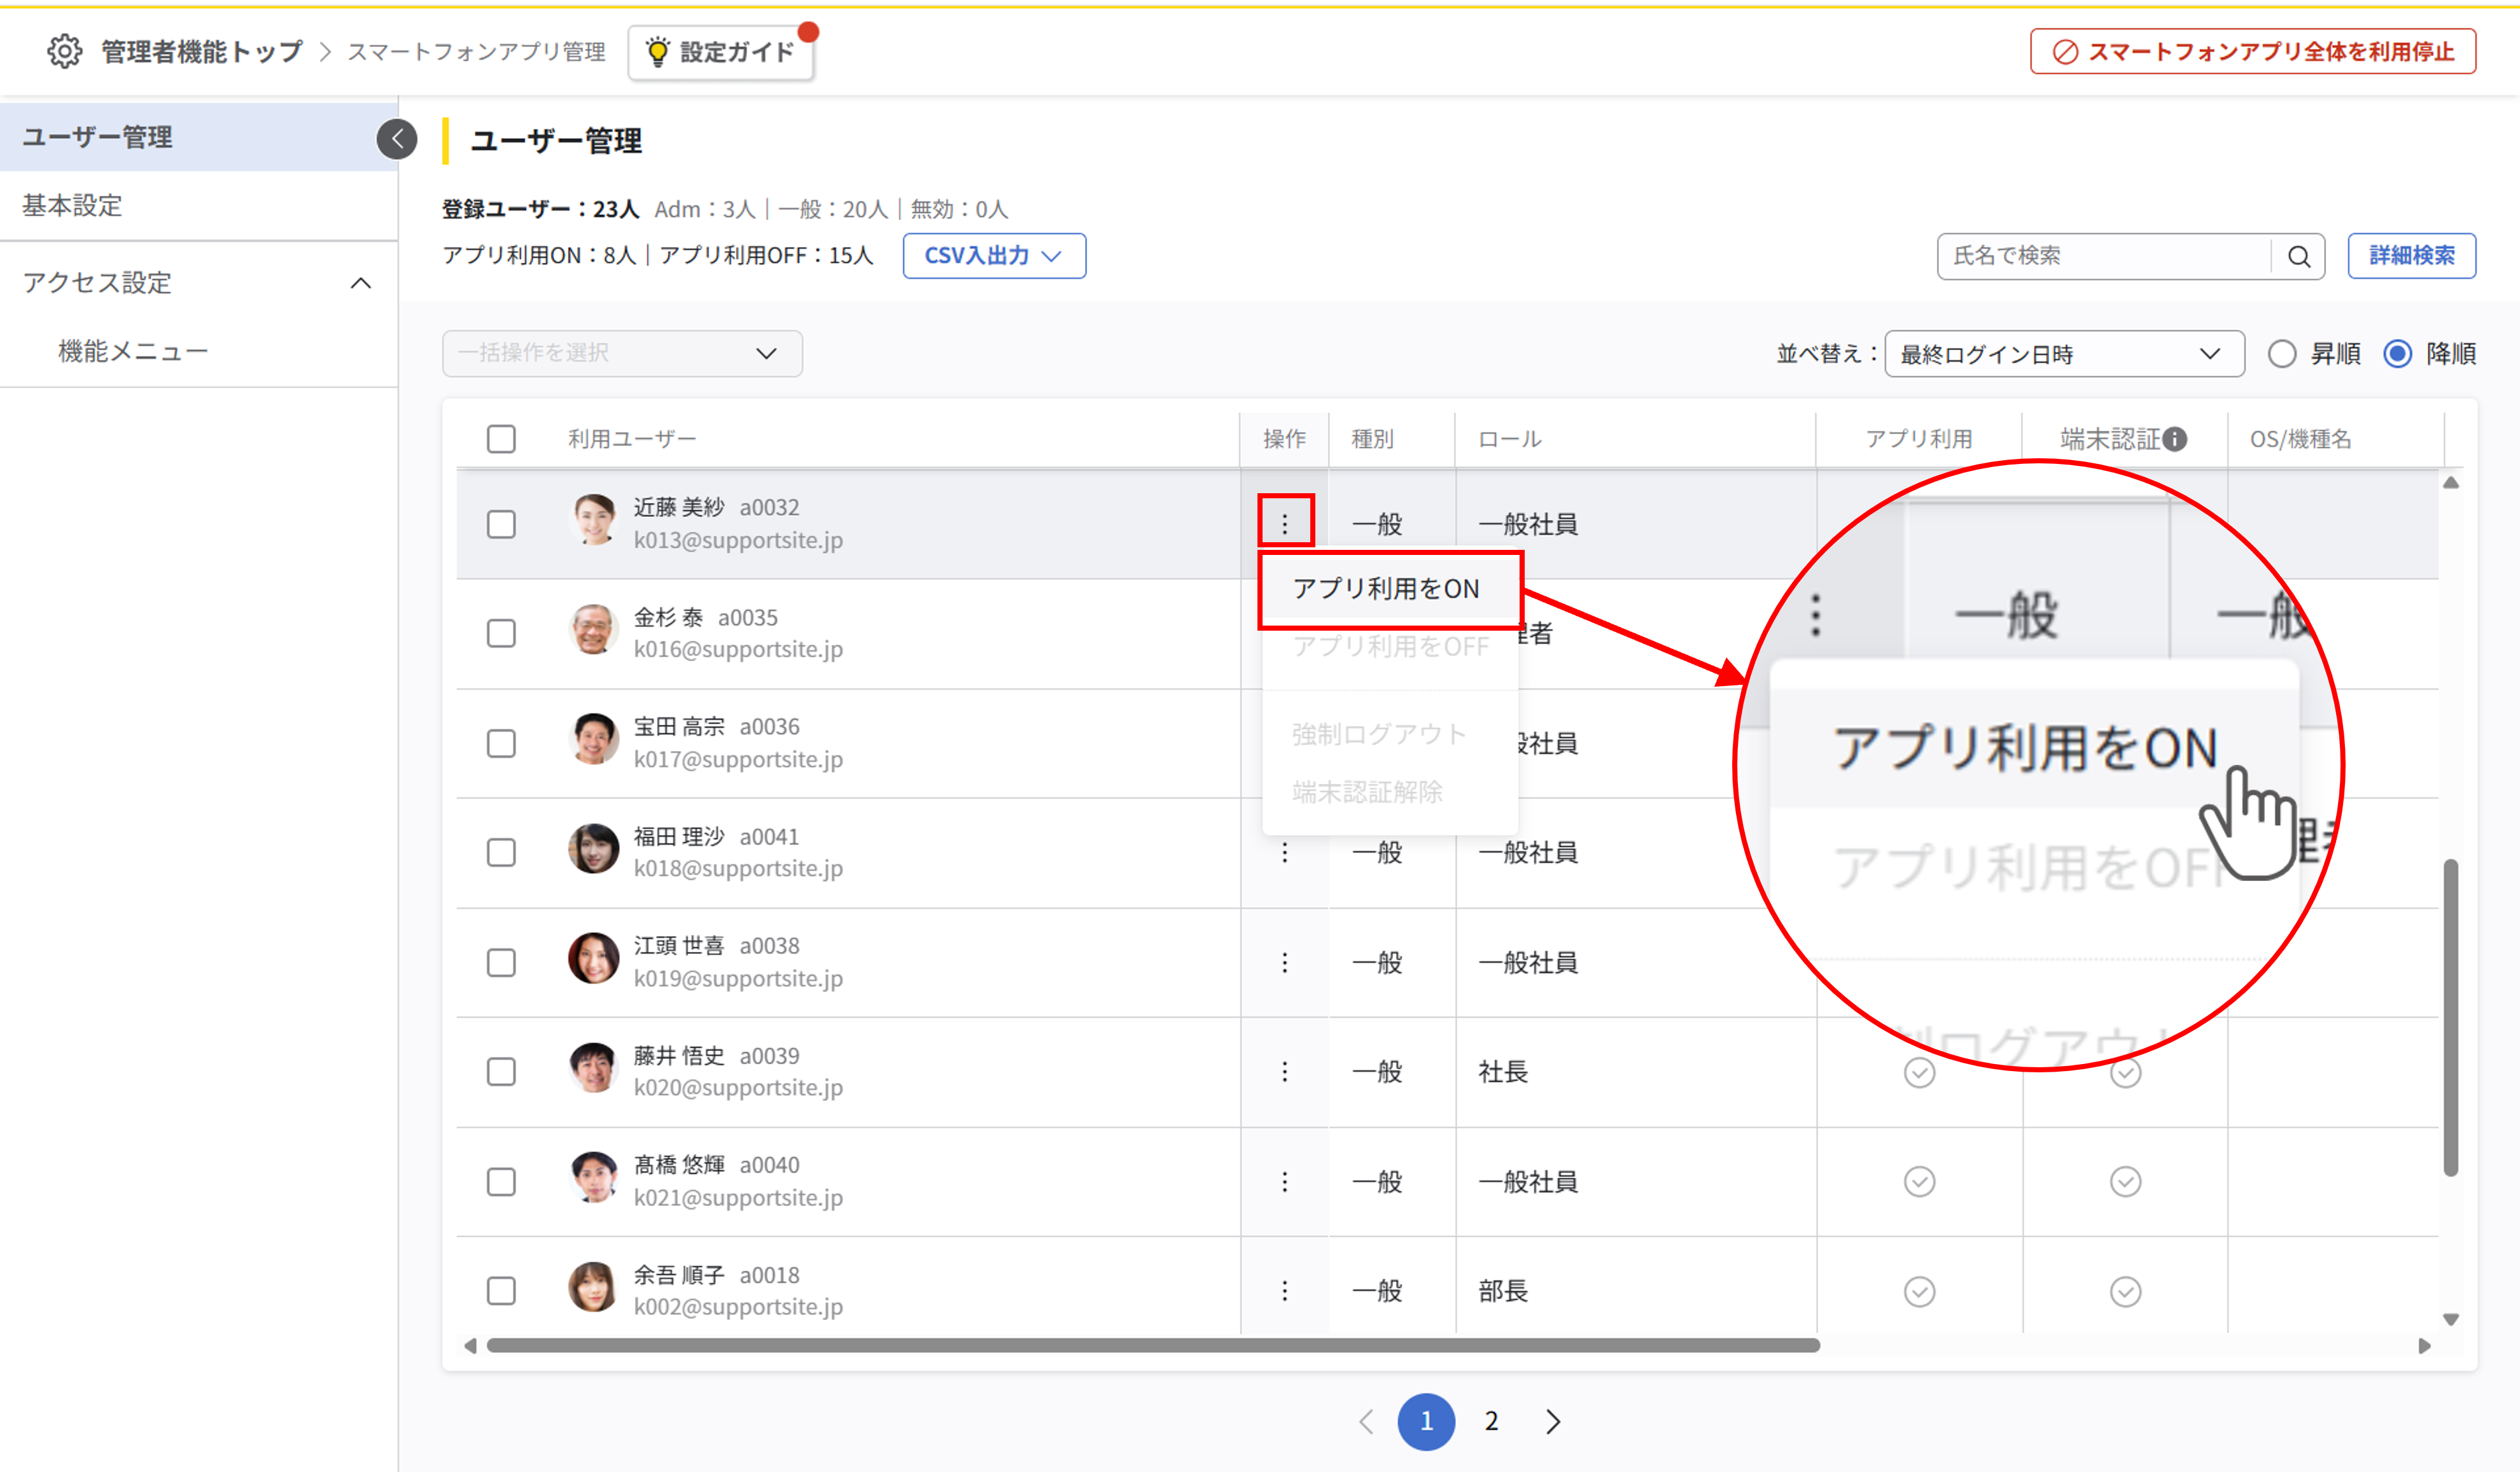Screen dimensions: 2520x1472
Task: Check the box for 福田 理沙
Action: [x=501, y=853]
